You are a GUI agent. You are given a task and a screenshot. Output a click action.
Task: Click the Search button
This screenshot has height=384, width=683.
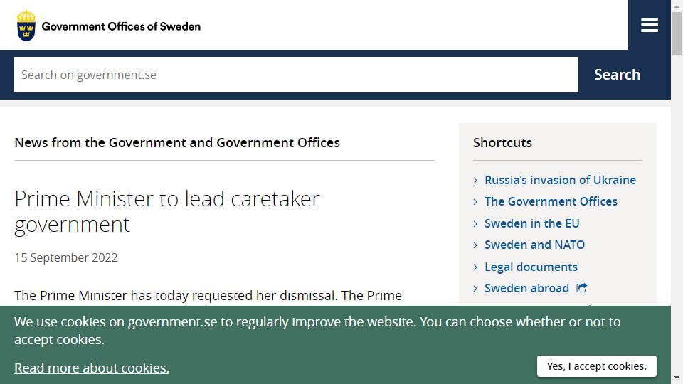[617, 75]
